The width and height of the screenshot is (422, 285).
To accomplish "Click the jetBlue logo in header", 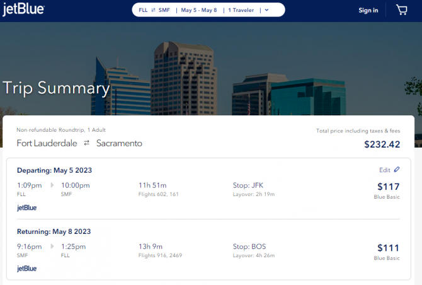I will pyautogui.click(x=23, y=9).
